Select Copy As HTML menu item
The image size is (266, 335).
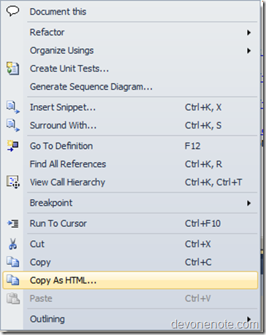coord(130,280)
